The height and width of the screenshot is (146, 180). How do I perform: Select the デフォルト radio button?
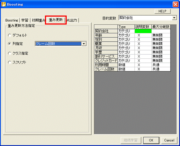(10, 35)
